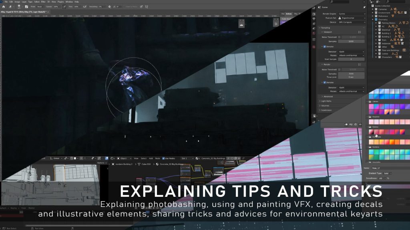
Task: Unlink the Concrete_02 Big Buildings material
Action: coord(239,158)
